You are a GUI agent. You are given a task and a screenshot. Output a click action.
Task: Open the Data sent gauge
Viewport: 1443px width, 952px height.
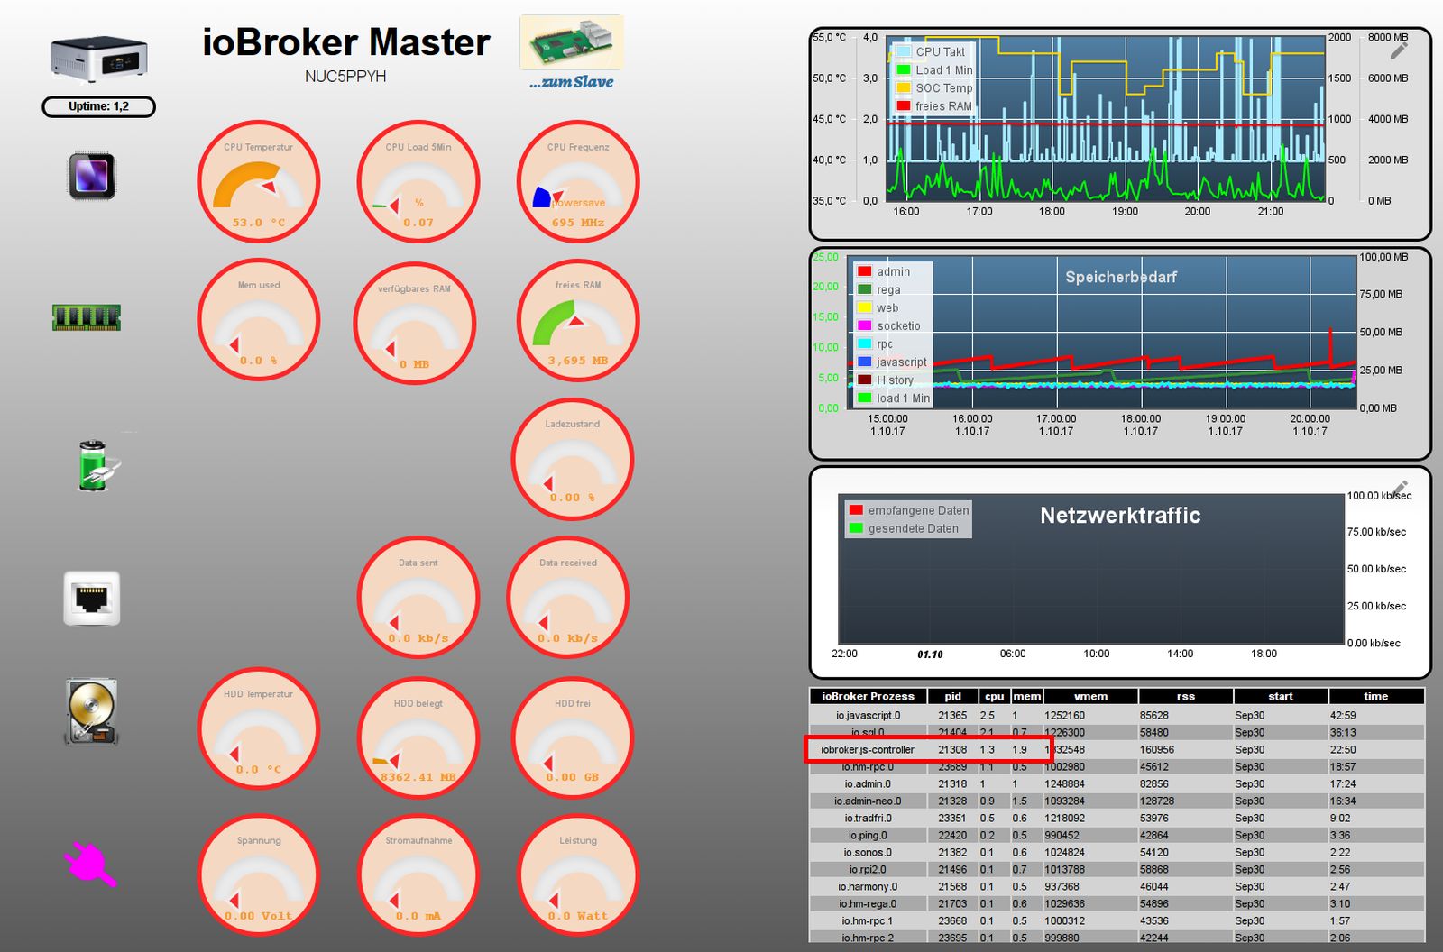[418, 598]
